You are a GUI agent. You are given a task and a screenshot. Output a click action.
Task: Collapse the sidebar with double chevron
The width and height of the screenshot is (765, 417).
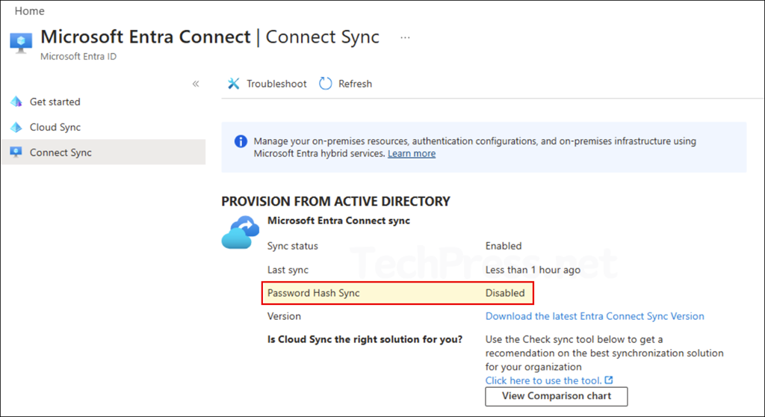click(x=196, y=84)
